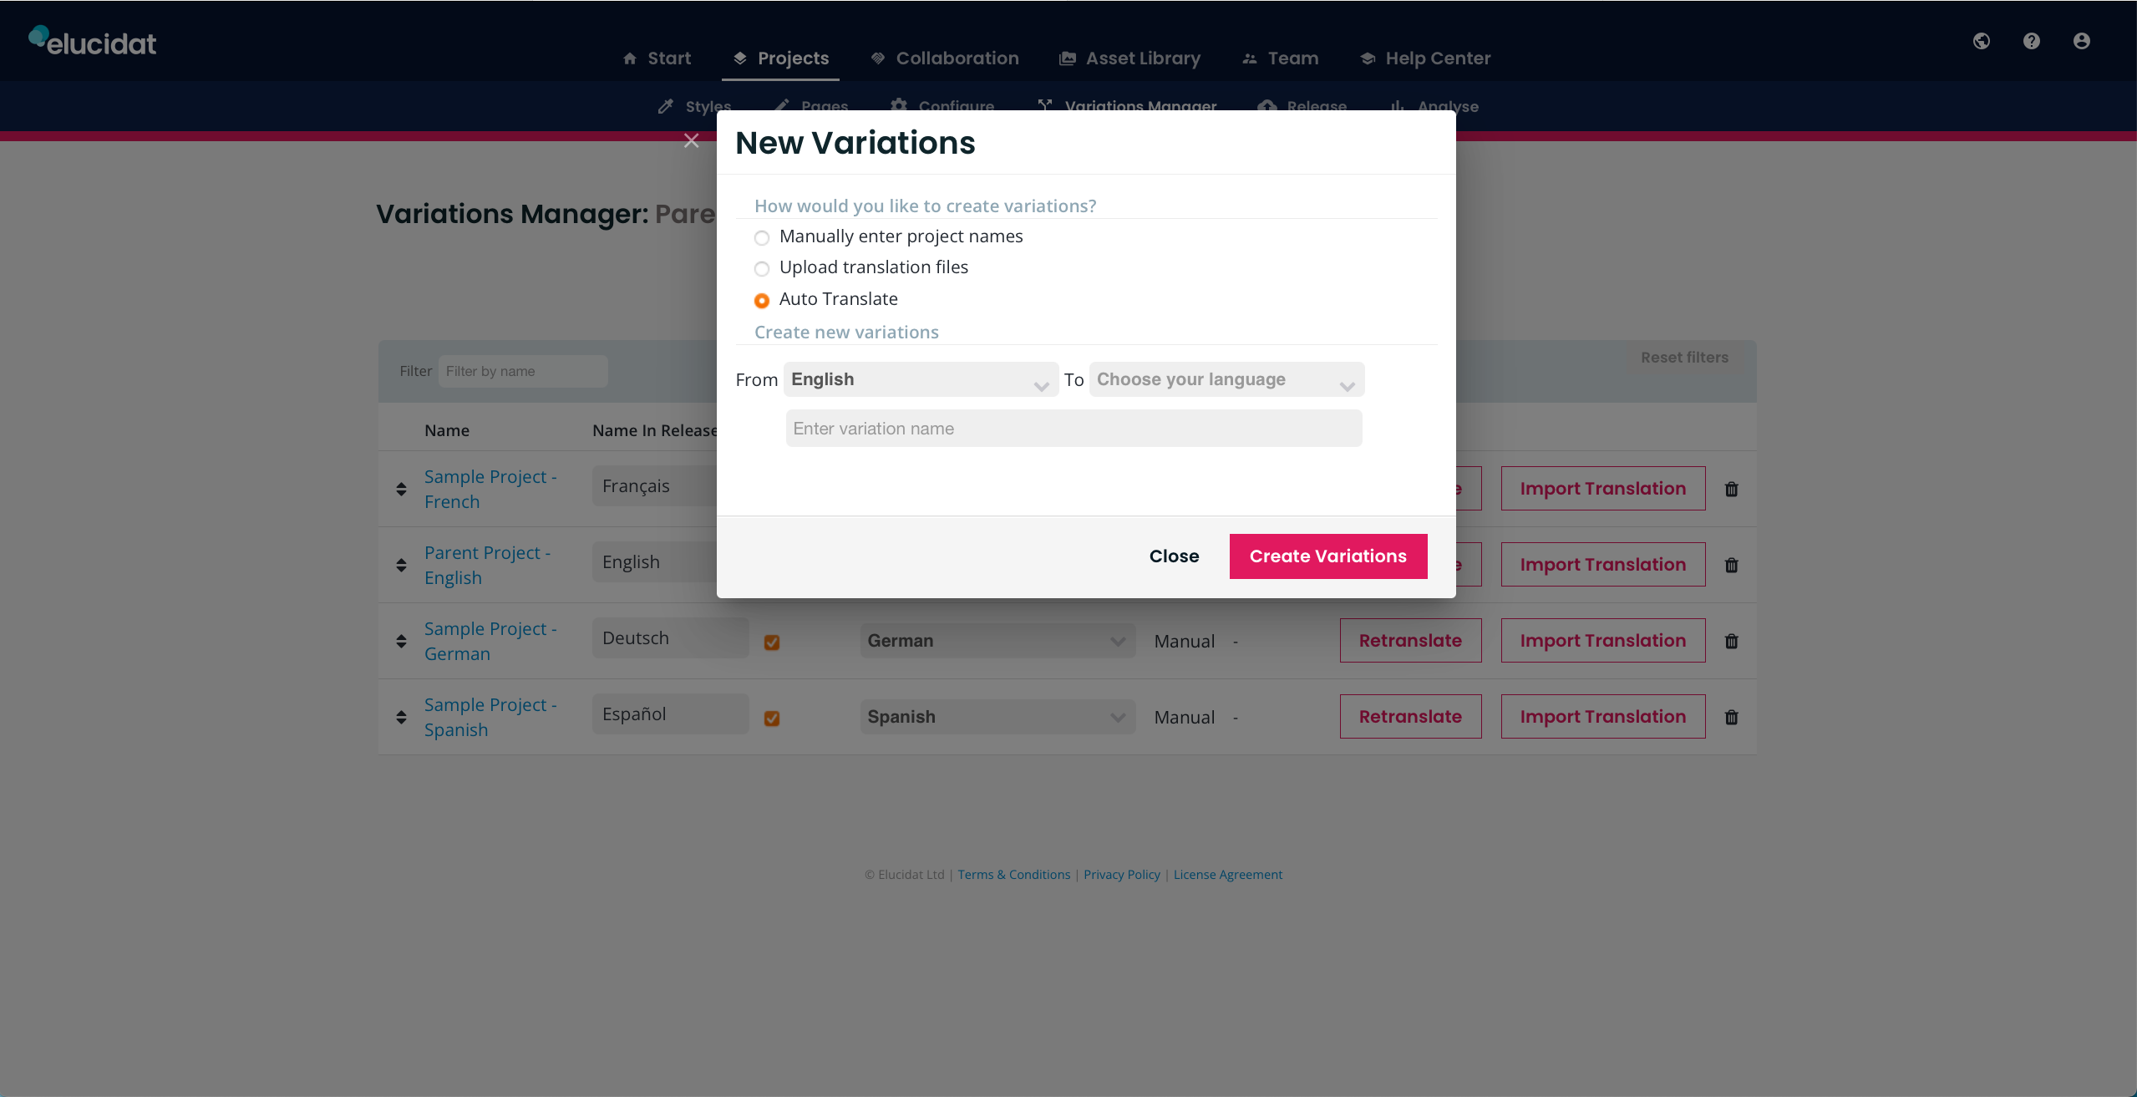Click the Reset filters link
This screenshot has width=2137, height=1097.
pos(1684,358)
